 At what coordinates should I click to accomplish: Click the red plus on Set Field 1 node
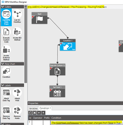coord(51,90)
